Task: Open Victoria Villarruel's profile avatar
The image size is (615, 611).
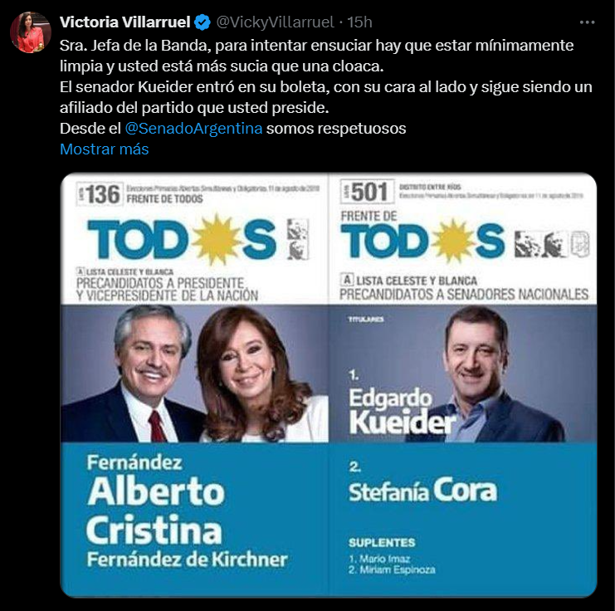Action: 31,32
